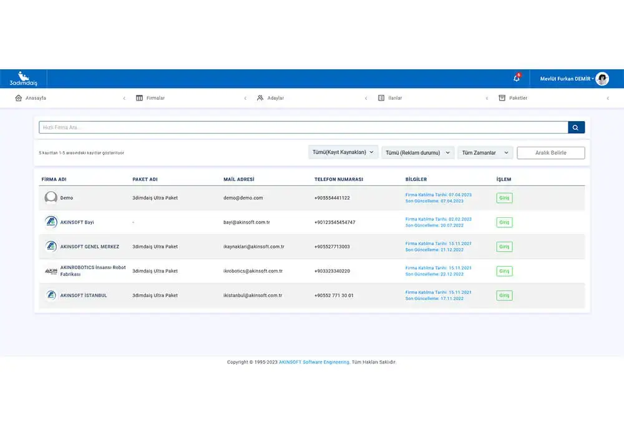Click the phone number +903323340220

coord(332,271)
